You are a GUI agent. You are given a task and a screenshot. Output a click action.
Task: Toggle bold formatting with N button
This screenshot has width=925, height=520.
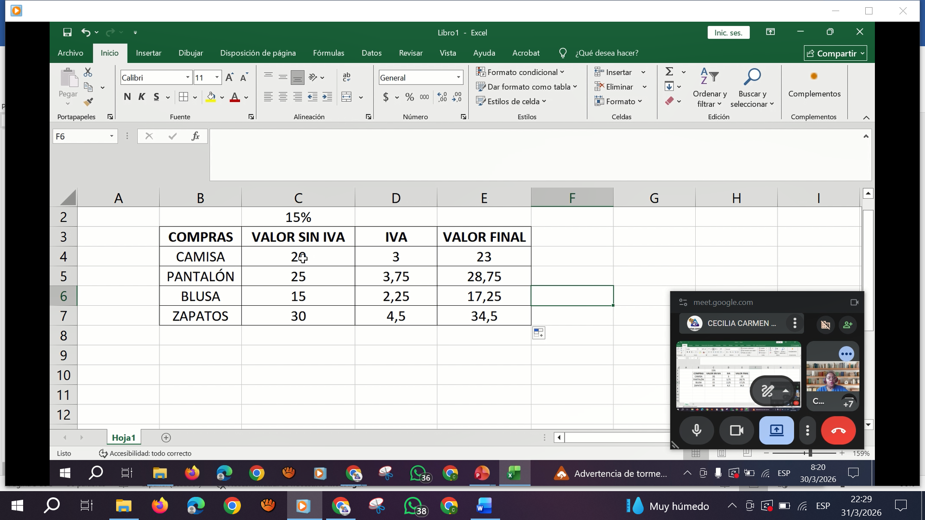point(127,97)
